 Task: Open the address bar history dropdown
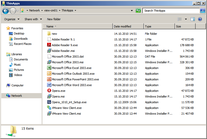(x=132, y=11)
